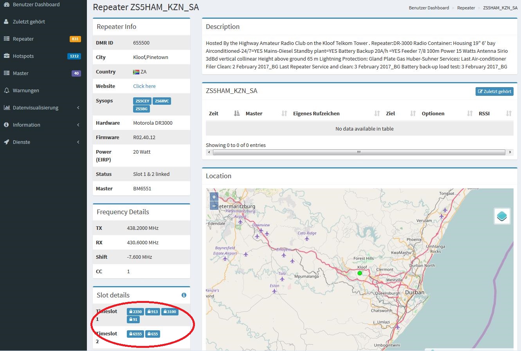Click the 1212 hotspot count badge
This screenshot has width=521, height=351.
pos(74,56)
